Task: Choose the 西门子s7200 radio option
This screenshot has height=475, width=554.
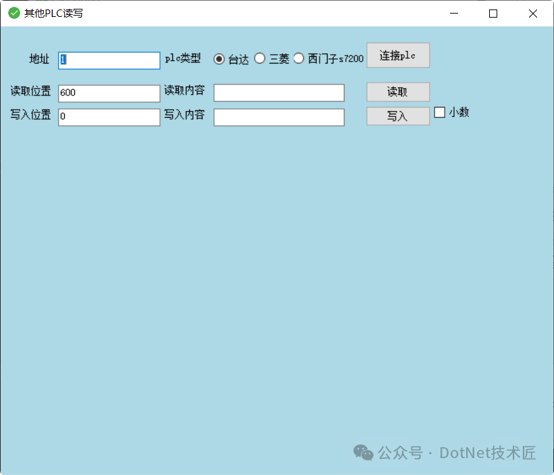Action: (299, 58)
